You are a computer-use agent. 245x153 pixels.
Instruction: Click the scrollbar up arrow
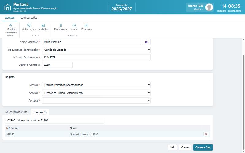(243, 40)
